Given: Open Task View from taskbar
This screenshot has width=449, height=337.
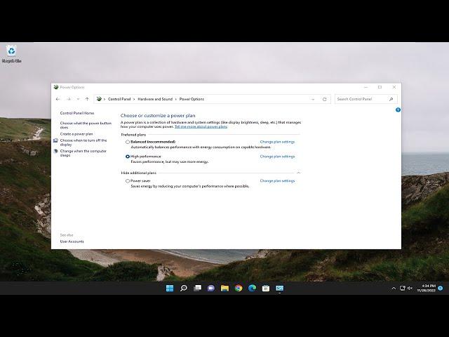Looking at the screenshot, I should pyautogui.click(x=197, y=288).
